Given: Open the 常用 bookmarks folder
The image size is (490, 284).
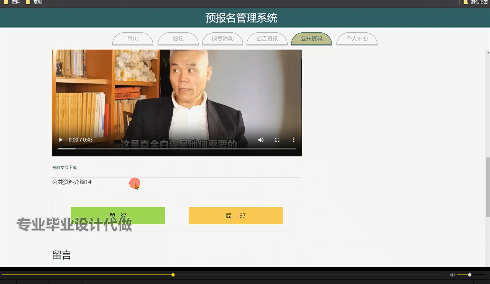Looking at the screenshot, I should click(34, 2).
